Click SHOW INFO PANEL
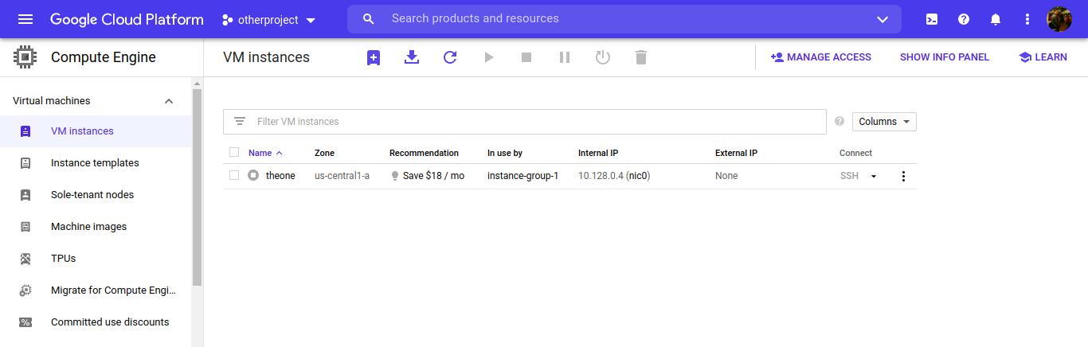 tap(944, 57)
